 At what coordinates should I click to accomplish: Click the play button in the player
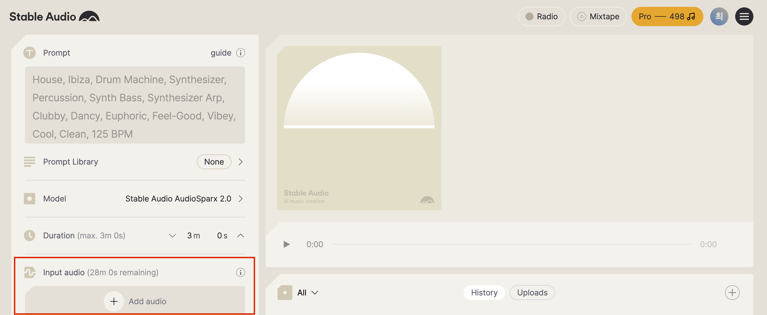tap(286, 244)
